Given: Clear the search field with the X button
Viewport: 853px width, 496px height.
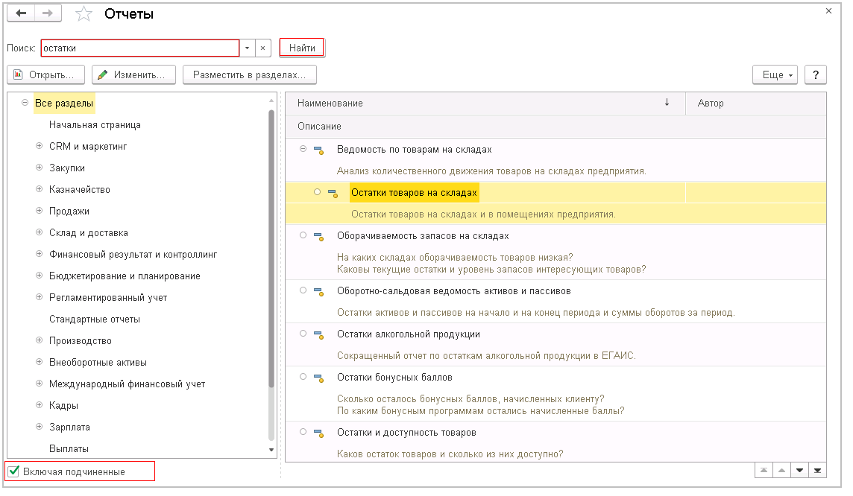Looking at the screenshot, I should pyautogui.click(x=262, y=48).
